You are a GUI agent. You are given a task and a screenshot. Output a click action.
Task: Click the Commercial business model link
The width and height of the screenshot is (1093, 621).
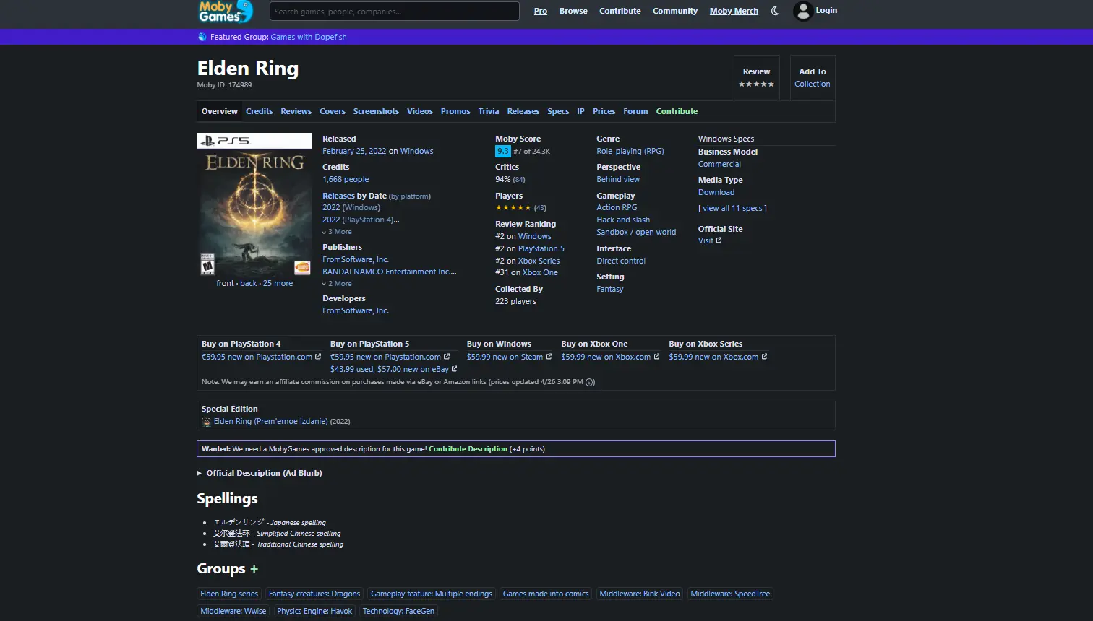(719, 164)
